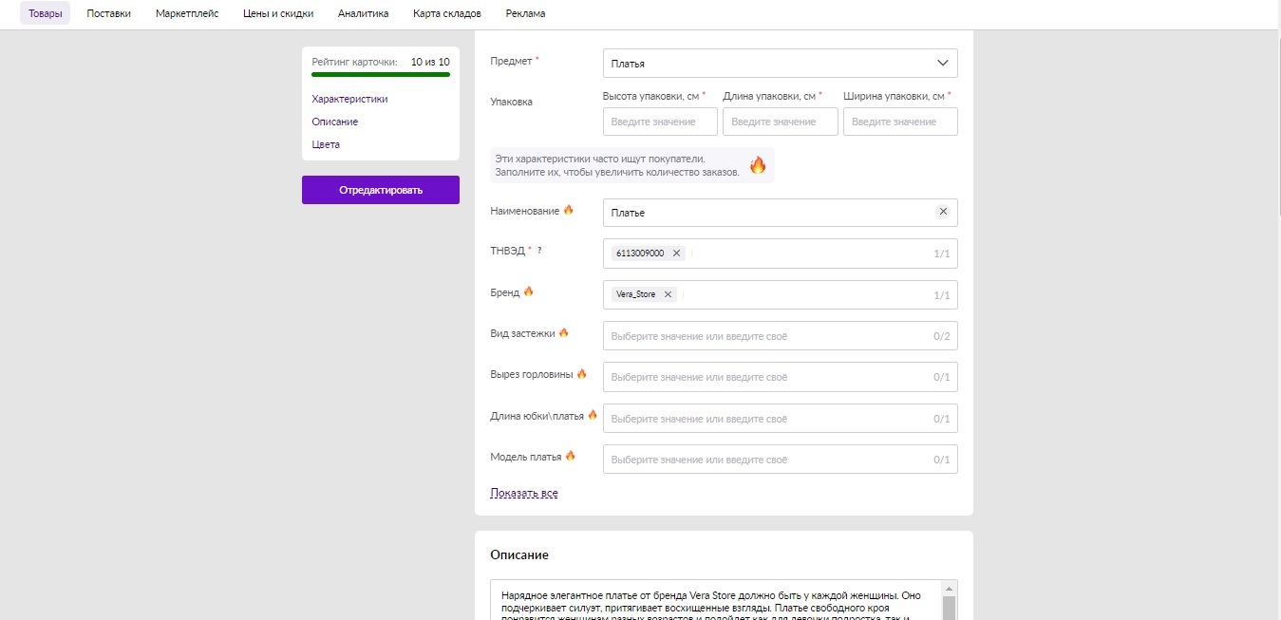This screenshot has height=620, width=1281.
Task: Click the question mark next to ТНВЭД
Action: 539,251
